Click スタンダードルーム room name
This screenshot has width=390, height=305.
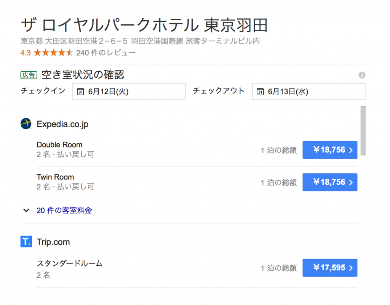coord(70,263)
